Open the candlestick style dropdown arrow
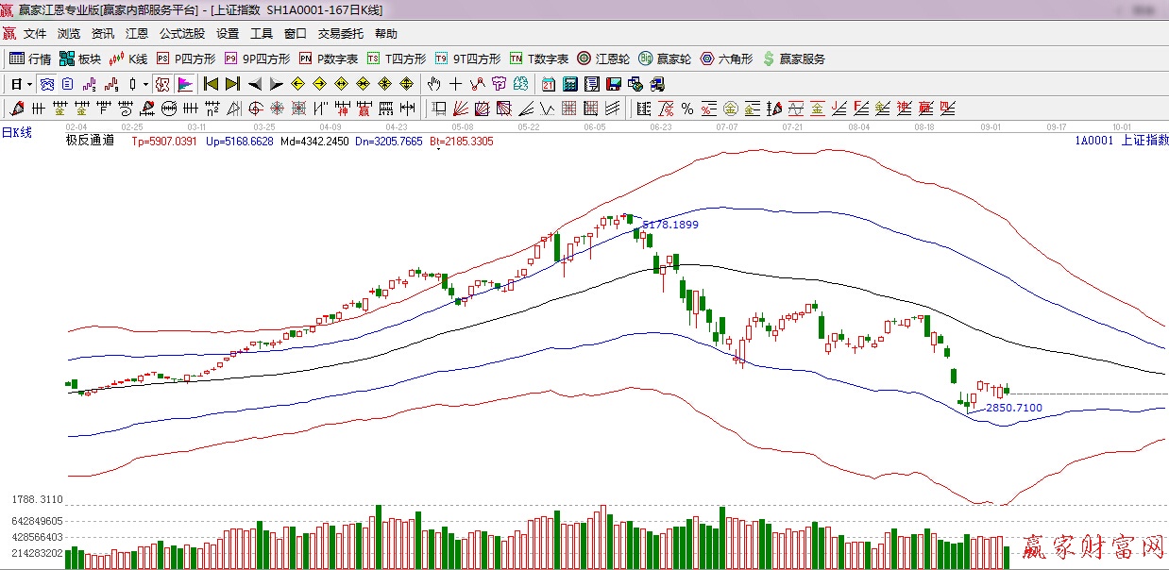 144,84
